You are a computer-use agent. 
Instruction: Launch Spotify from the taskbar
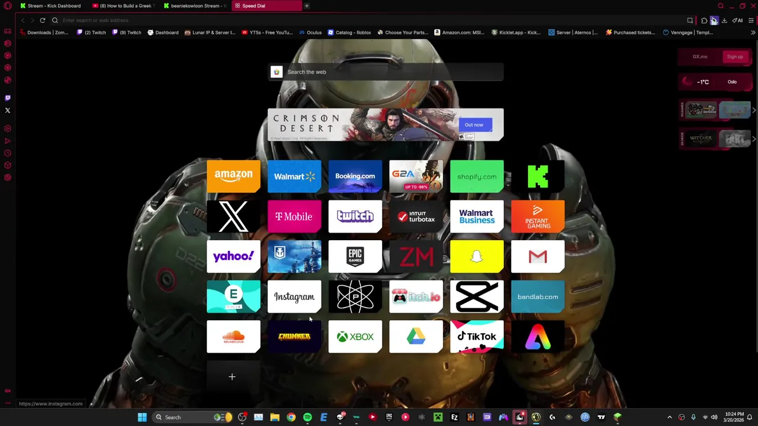coord(307,417)
